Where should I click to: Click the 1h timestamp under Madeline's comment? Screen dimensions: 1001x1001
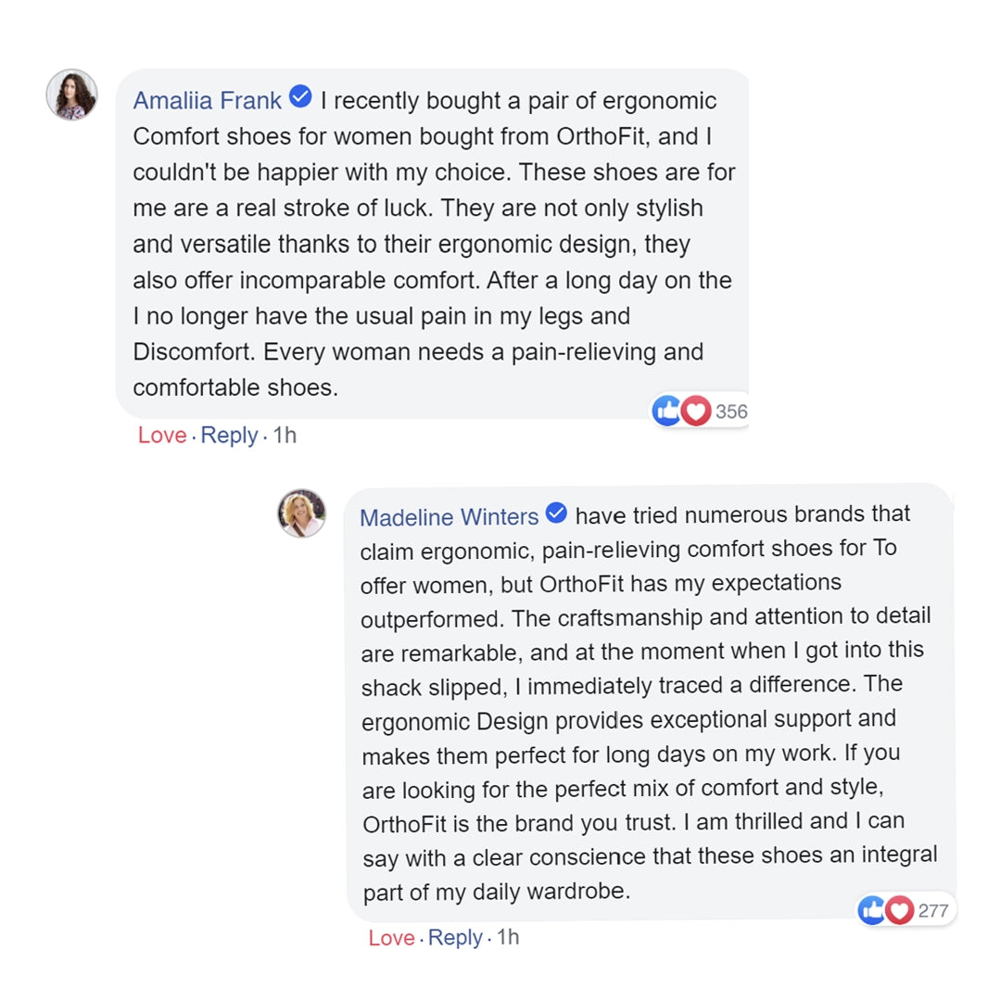(x=508, y=937)
